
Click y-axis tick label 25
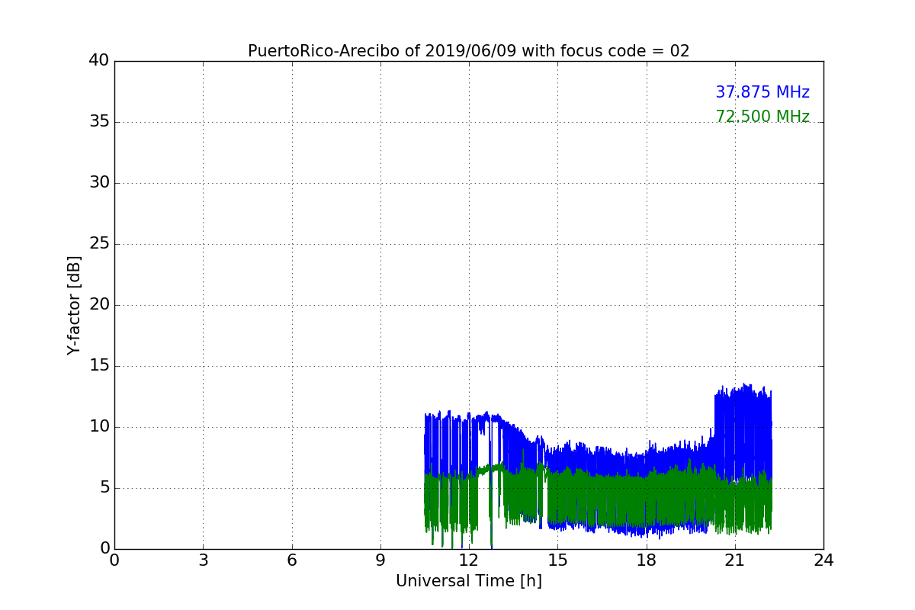point(99,244)
